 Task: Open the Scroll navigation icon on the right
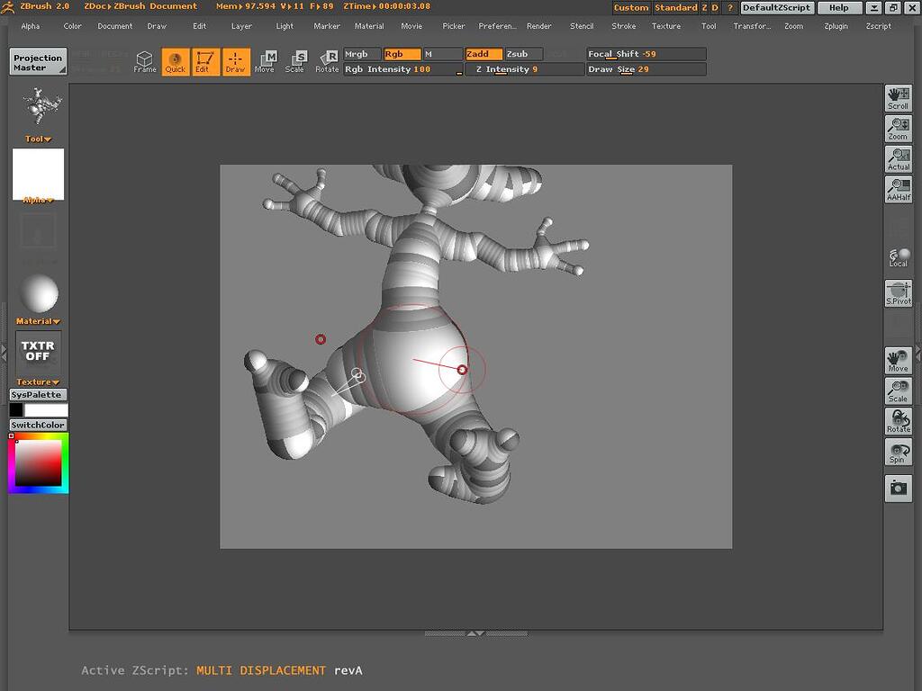(898, 97)
